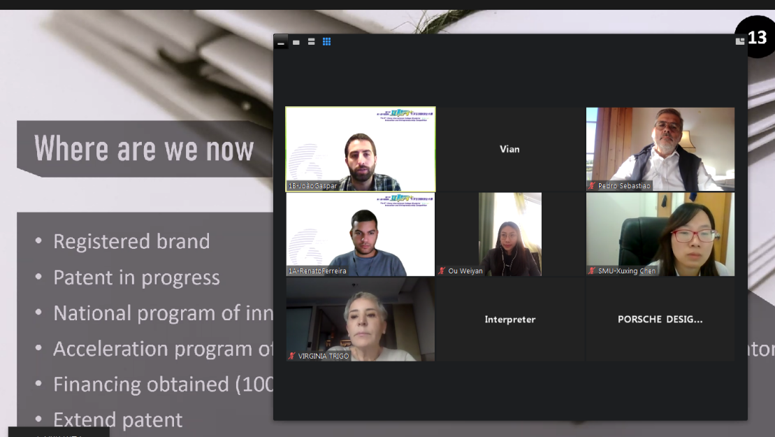775x437 pixels.
Task: Switch to single active speaker thumbnail view
Action: pyautogui.click(x=296, y=42)
